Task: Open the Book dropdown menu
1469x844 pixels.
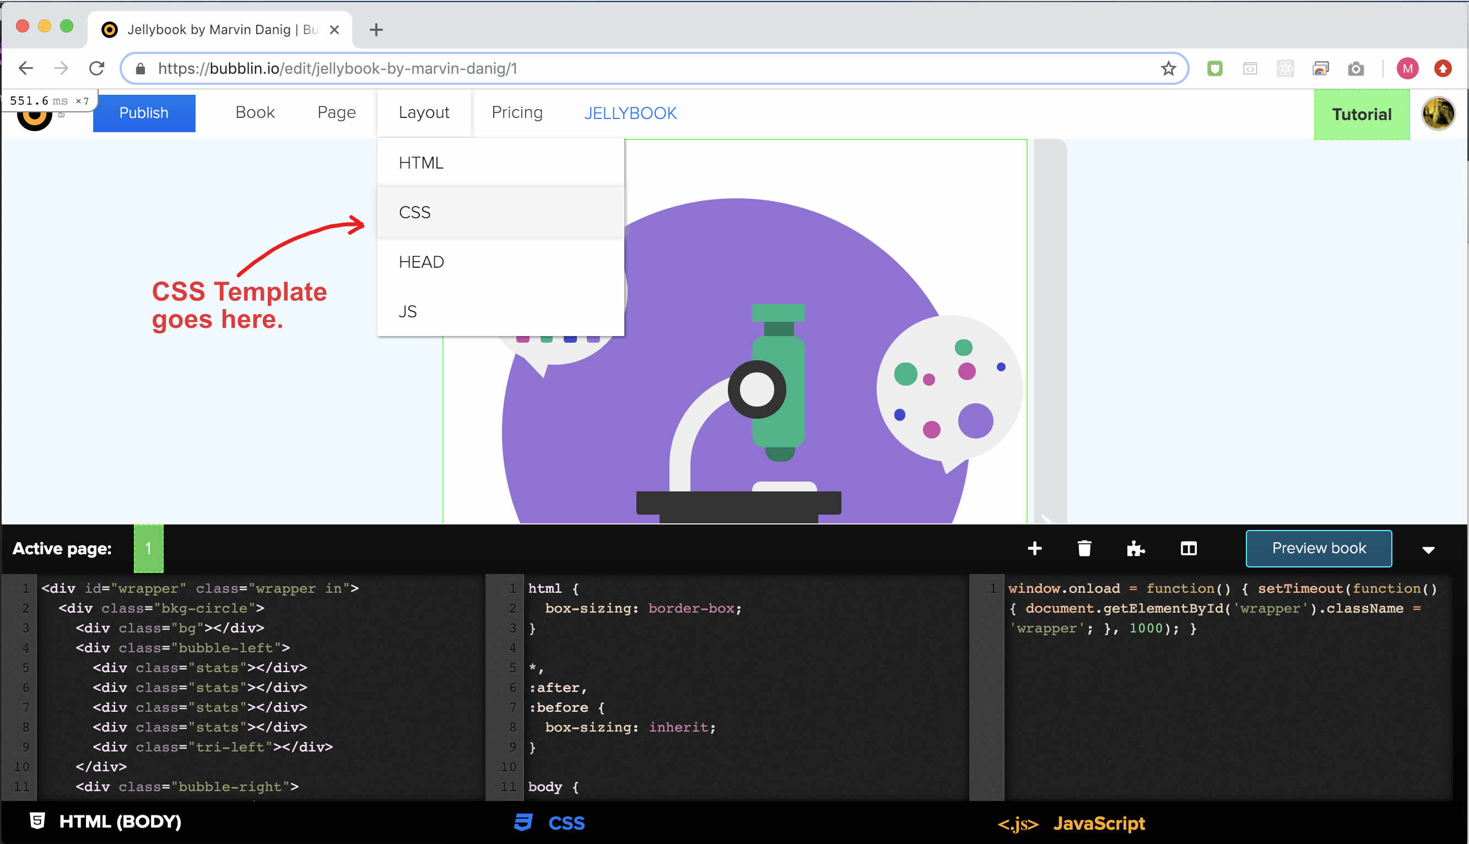Action: pos(255,112)
